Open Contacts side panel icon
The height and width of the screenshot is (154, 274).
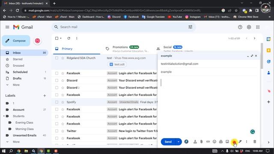(268, 73)
